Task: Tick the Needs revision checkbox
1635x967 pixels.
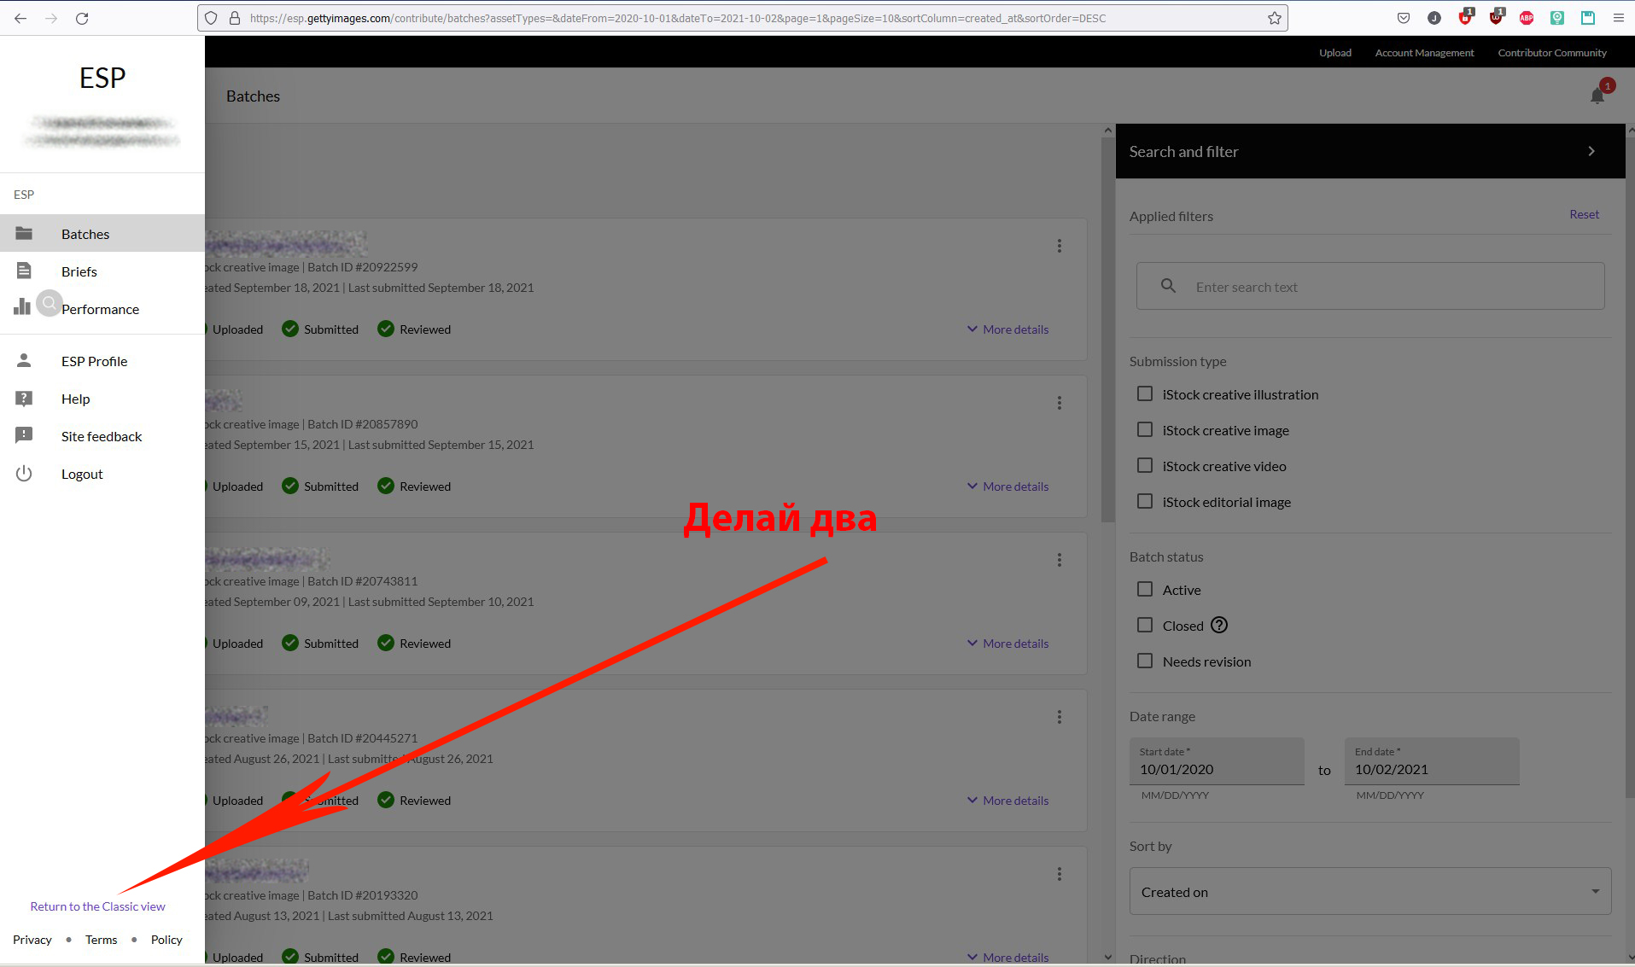Action: [x=1145, y=661]
